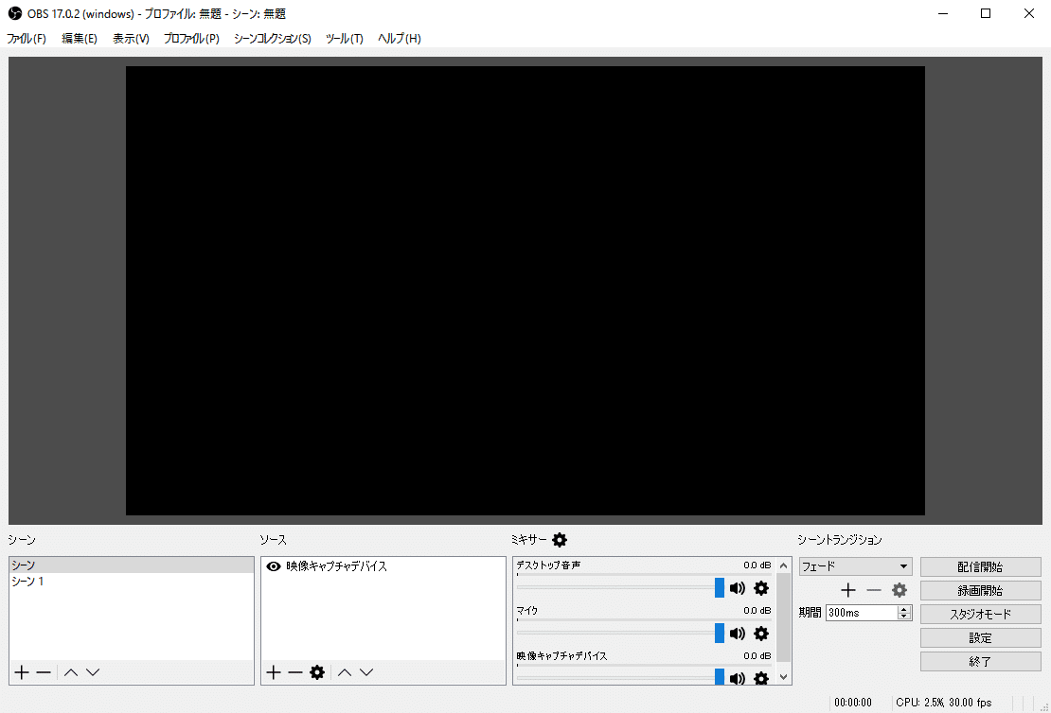1051x713 pixels.
Task: Decrease 期間 duration with down arrow
Action: (904, 616)
